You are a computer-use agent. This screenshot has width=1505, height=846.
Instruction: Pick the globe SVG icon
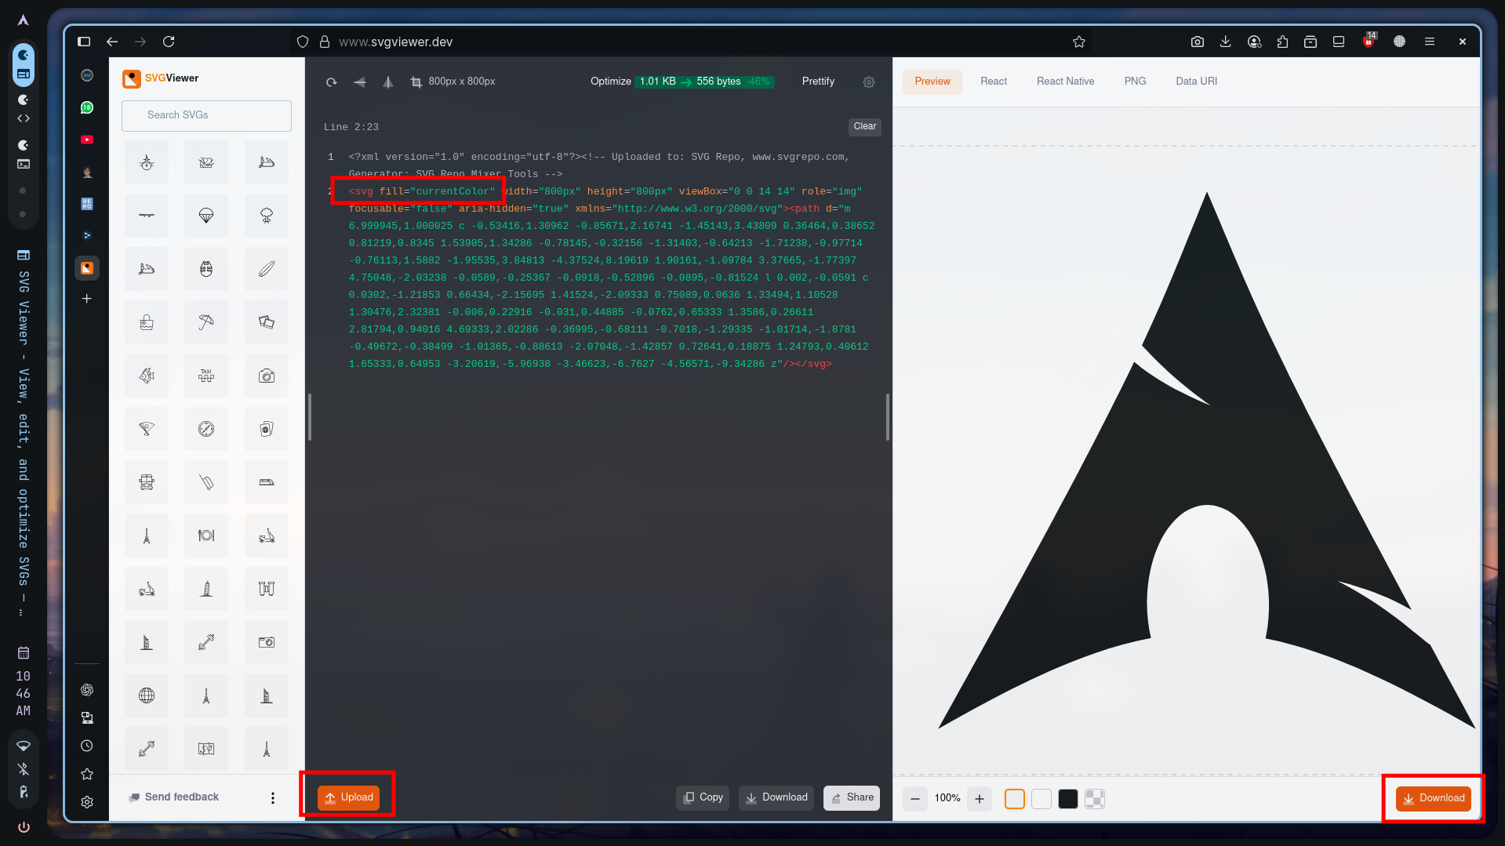coord(147,695)
